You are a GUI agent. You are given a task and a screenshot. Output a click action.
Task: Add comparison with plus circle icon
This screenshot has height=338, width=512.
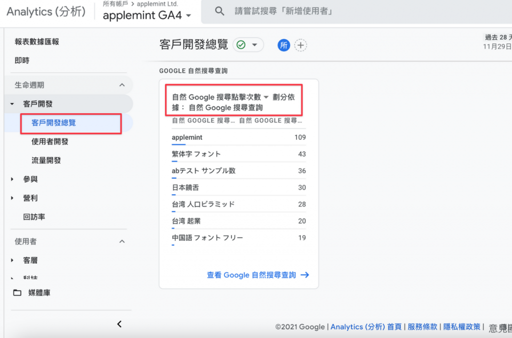(300, 45)
